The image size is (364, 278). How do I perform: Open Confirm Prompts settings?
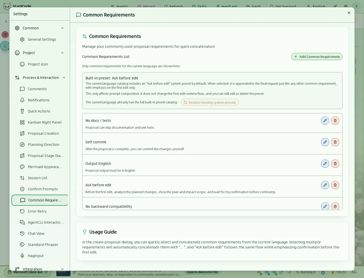tap(40, 189)
